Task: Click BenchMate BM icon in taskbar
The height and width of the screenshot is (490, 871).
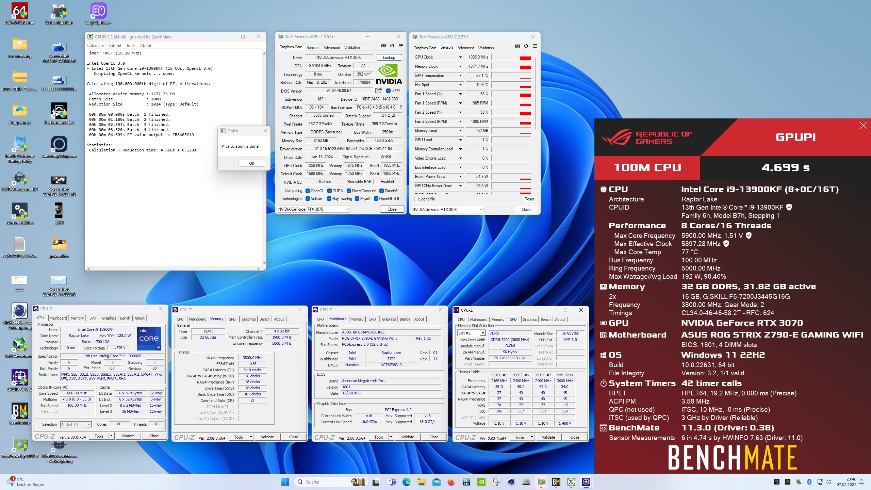Action: pyautogui.click(x=556, y=482)
